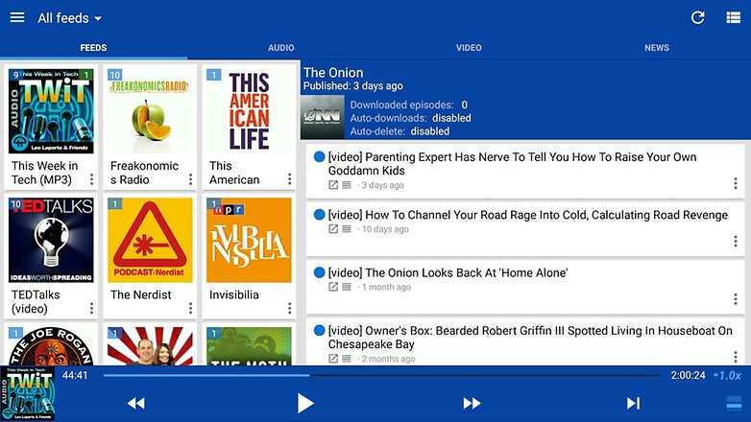Screen dimensions: 751x422
Task: Open overflow menu for TEDTalks (video)
Action: tap(91, 308)
